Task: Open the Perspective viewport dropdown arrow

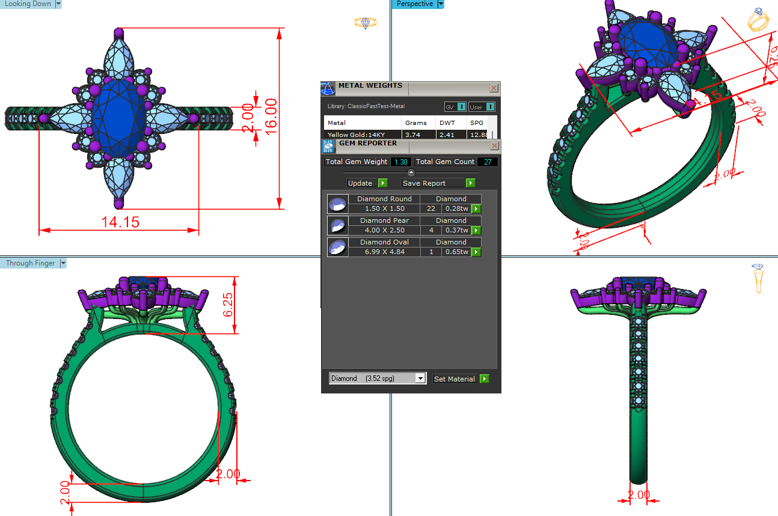Action: coord(441,4)
